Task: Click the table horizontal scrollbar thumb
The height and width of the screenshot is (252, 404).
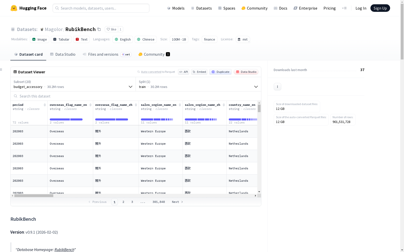Action: [x=34, y=196]
